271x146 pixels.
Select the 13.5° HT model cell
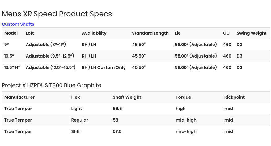coord(12,67)
